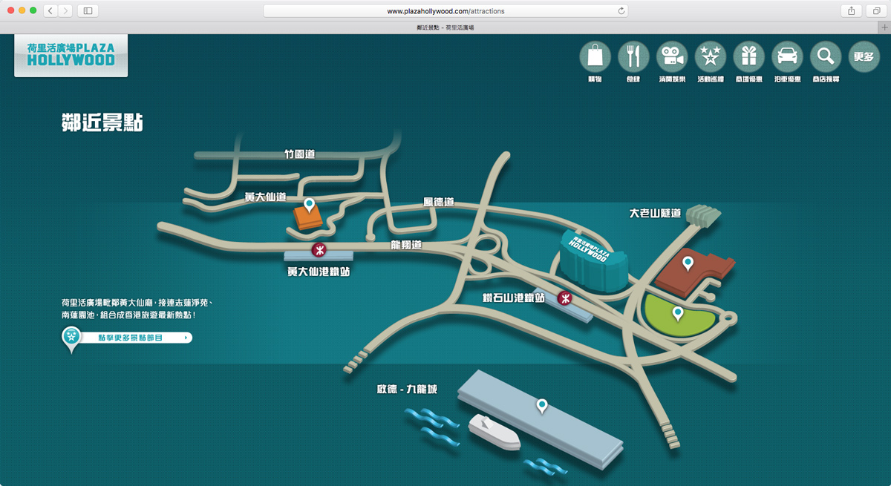Go back using Safari's back arrow
Viewport: 891px width, 486px height.
coord(50,10)
